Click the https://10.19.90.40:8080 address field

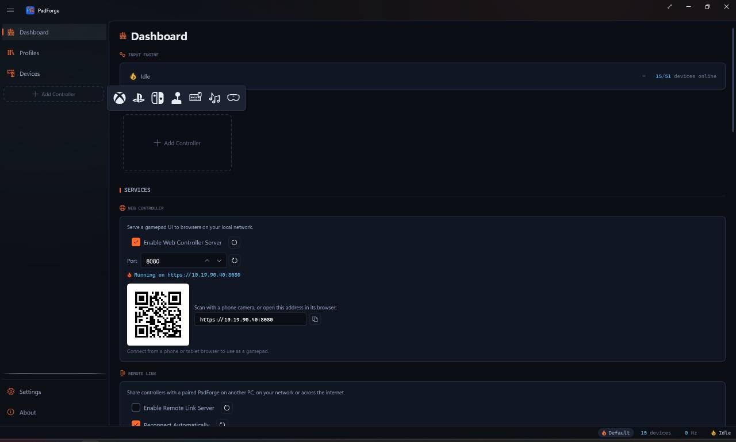coord(250,319)
